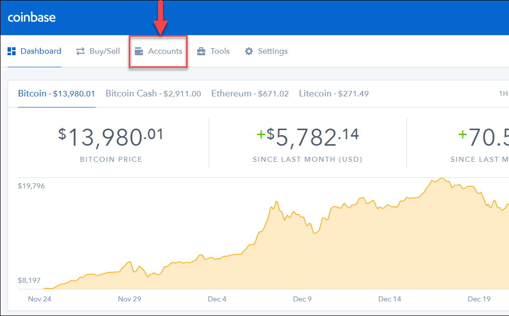The height and width of the screenshot is (316, 509).
Task: Click the $8,197 axis label
Action: click(x=29, y=280)
